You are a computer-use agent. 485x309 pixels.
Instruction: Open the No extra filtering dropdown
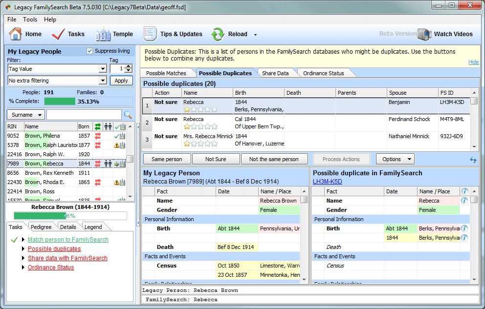point(103,81)
